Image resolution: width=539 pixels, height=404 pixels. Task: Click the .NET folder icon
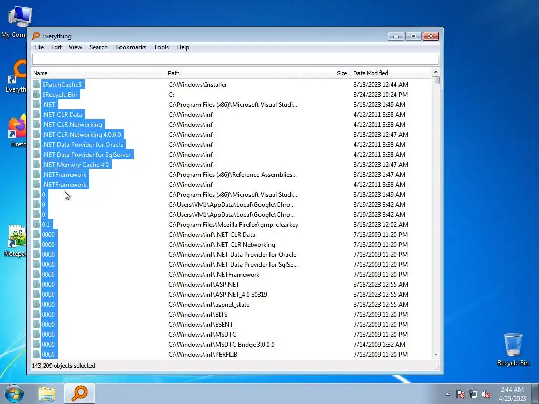[36, 105]
